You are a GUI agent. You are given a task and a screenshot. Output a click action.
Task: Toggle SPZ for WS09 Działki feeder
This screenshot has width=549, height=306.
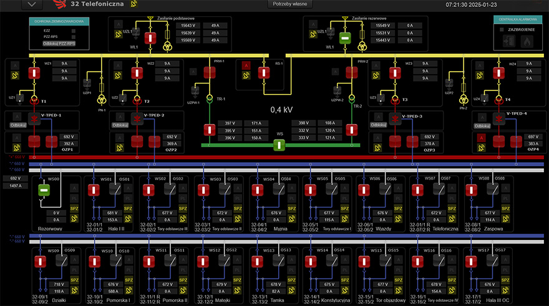pos(74,279)
